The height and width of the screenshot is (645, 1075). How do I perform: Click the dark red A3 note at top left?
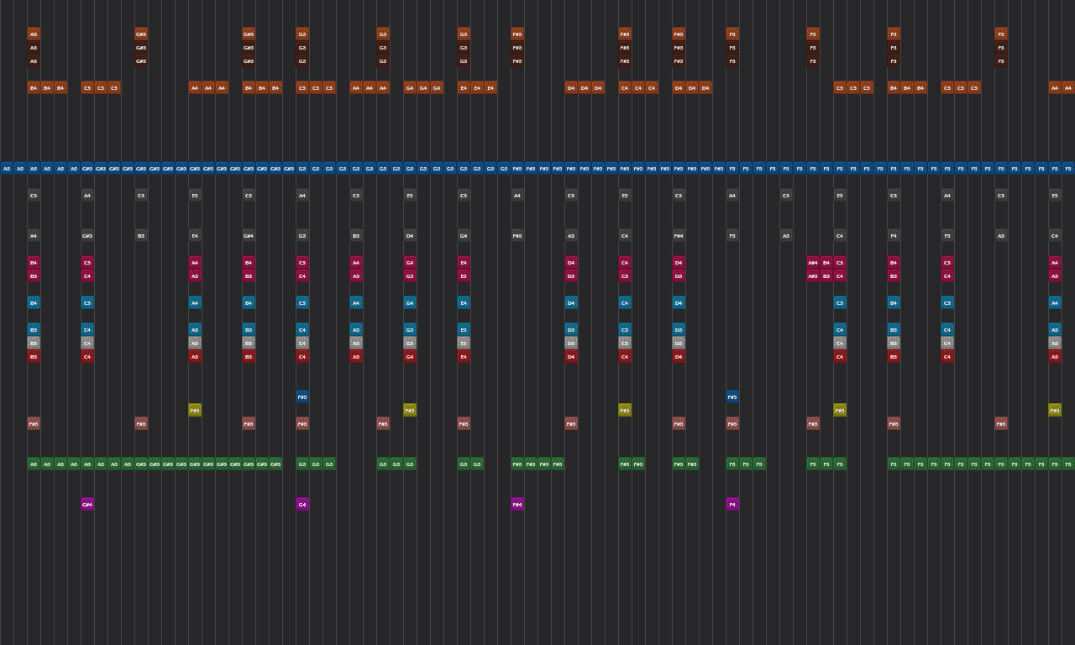point(34,34)
